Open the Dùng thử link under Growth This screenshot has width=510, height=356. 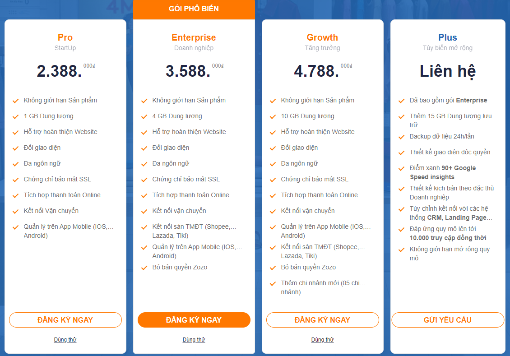click(322, 339)
